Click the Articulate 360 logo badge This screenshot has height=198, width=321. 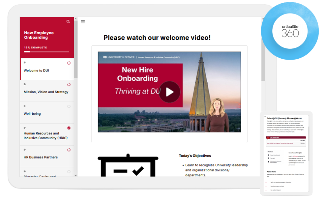click(x=290, y=31)
